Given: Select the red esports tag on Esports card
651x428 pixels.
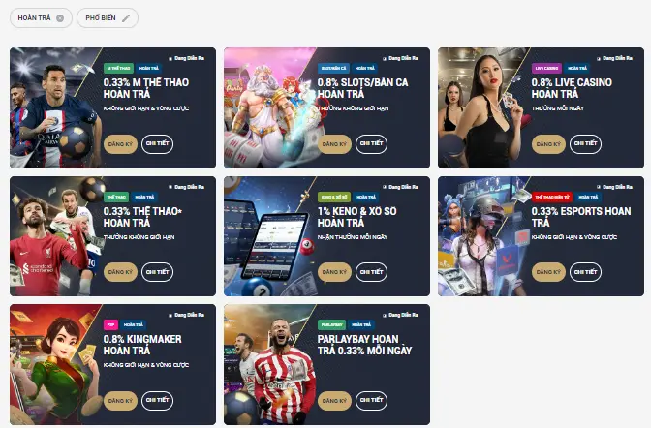Looking at the screenshot, I should pos(552,197).
